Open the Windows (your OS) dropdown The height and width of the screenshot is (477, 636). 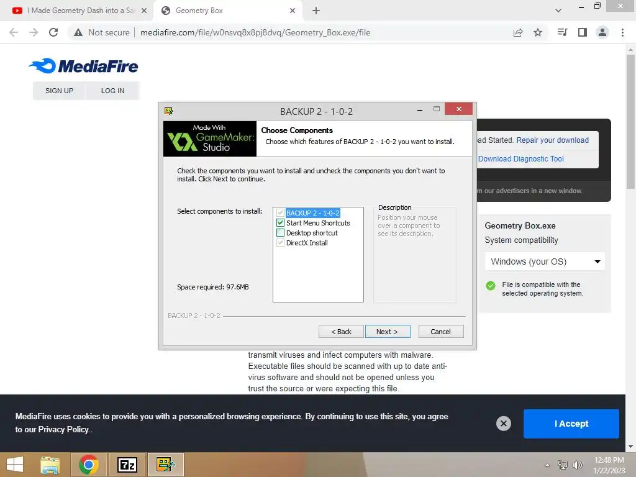point(545,261)
